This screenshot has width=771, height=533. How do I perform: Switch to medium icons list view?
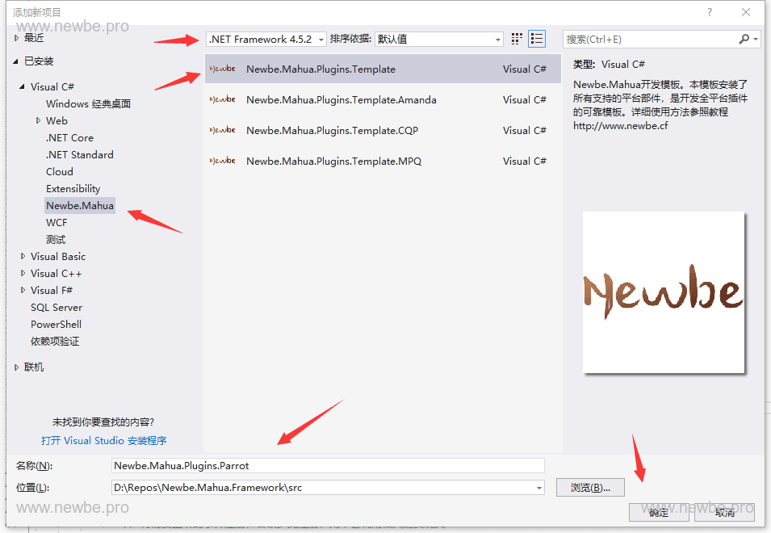(538, 39)
